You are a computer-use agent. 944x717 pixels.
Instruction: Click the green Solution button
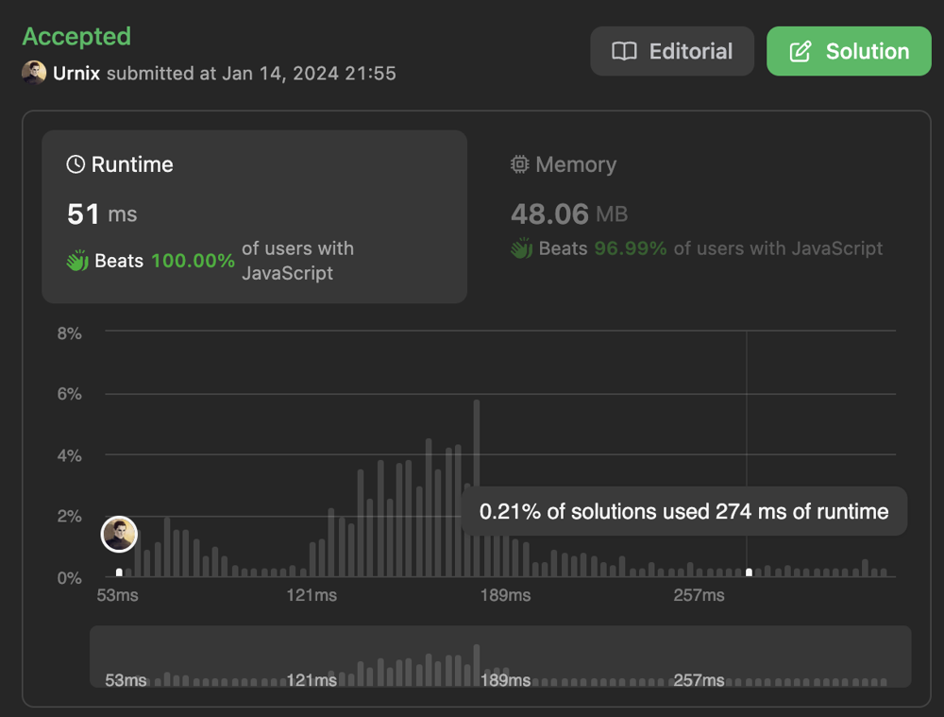pos(848,51)
